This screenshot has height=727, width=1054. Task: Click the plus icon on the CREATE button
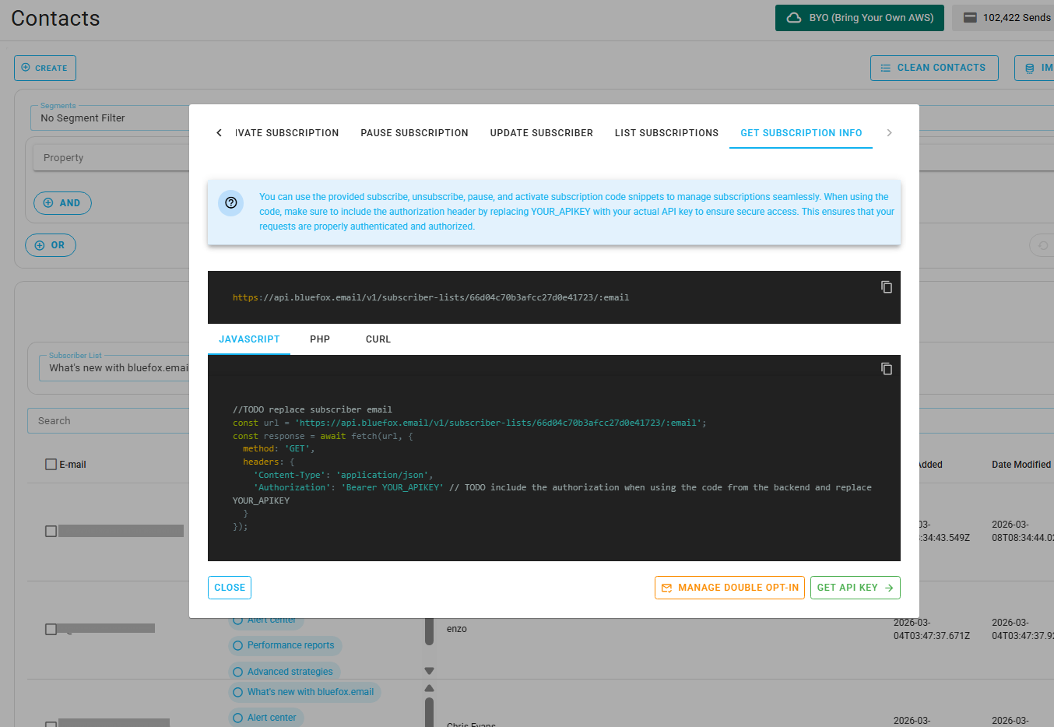[x=26, y=68]
